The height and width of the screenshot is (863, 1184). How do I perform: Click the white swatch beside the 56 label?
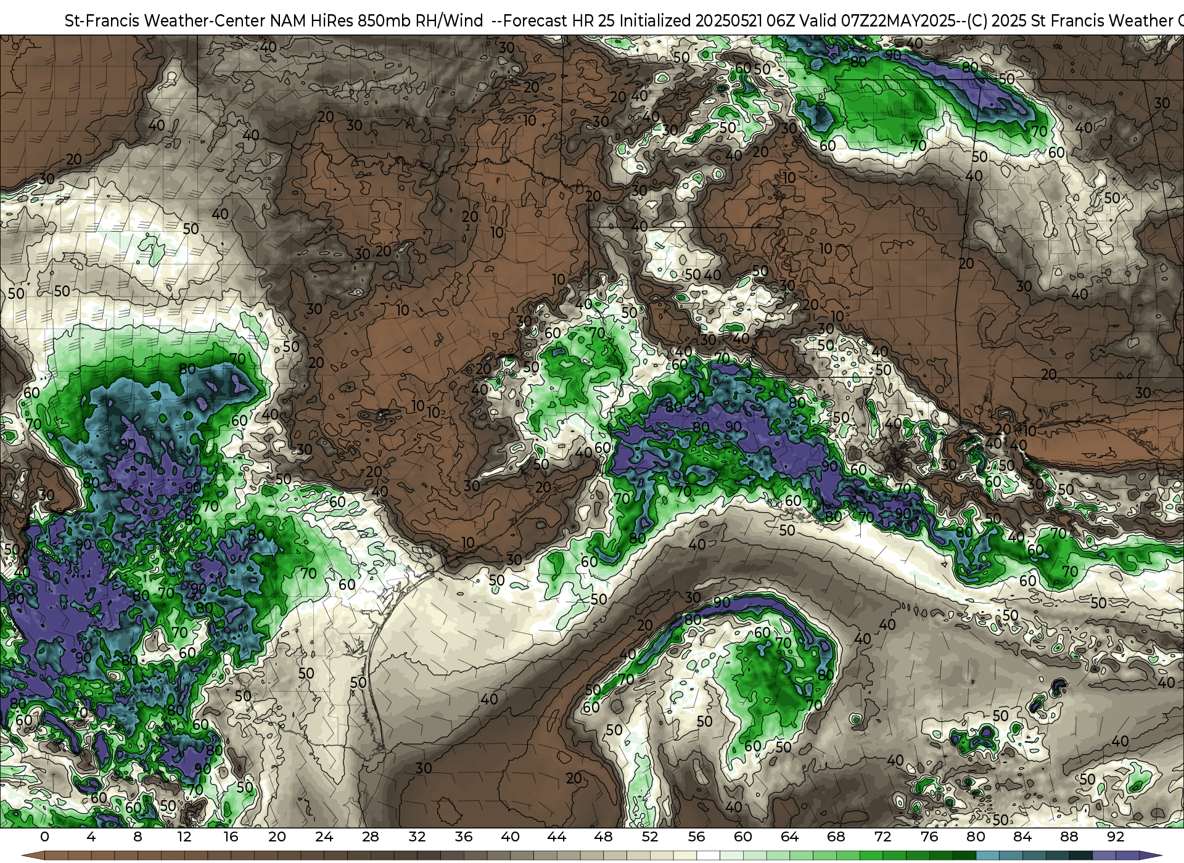pyautogui.click(x=708, y=856)
